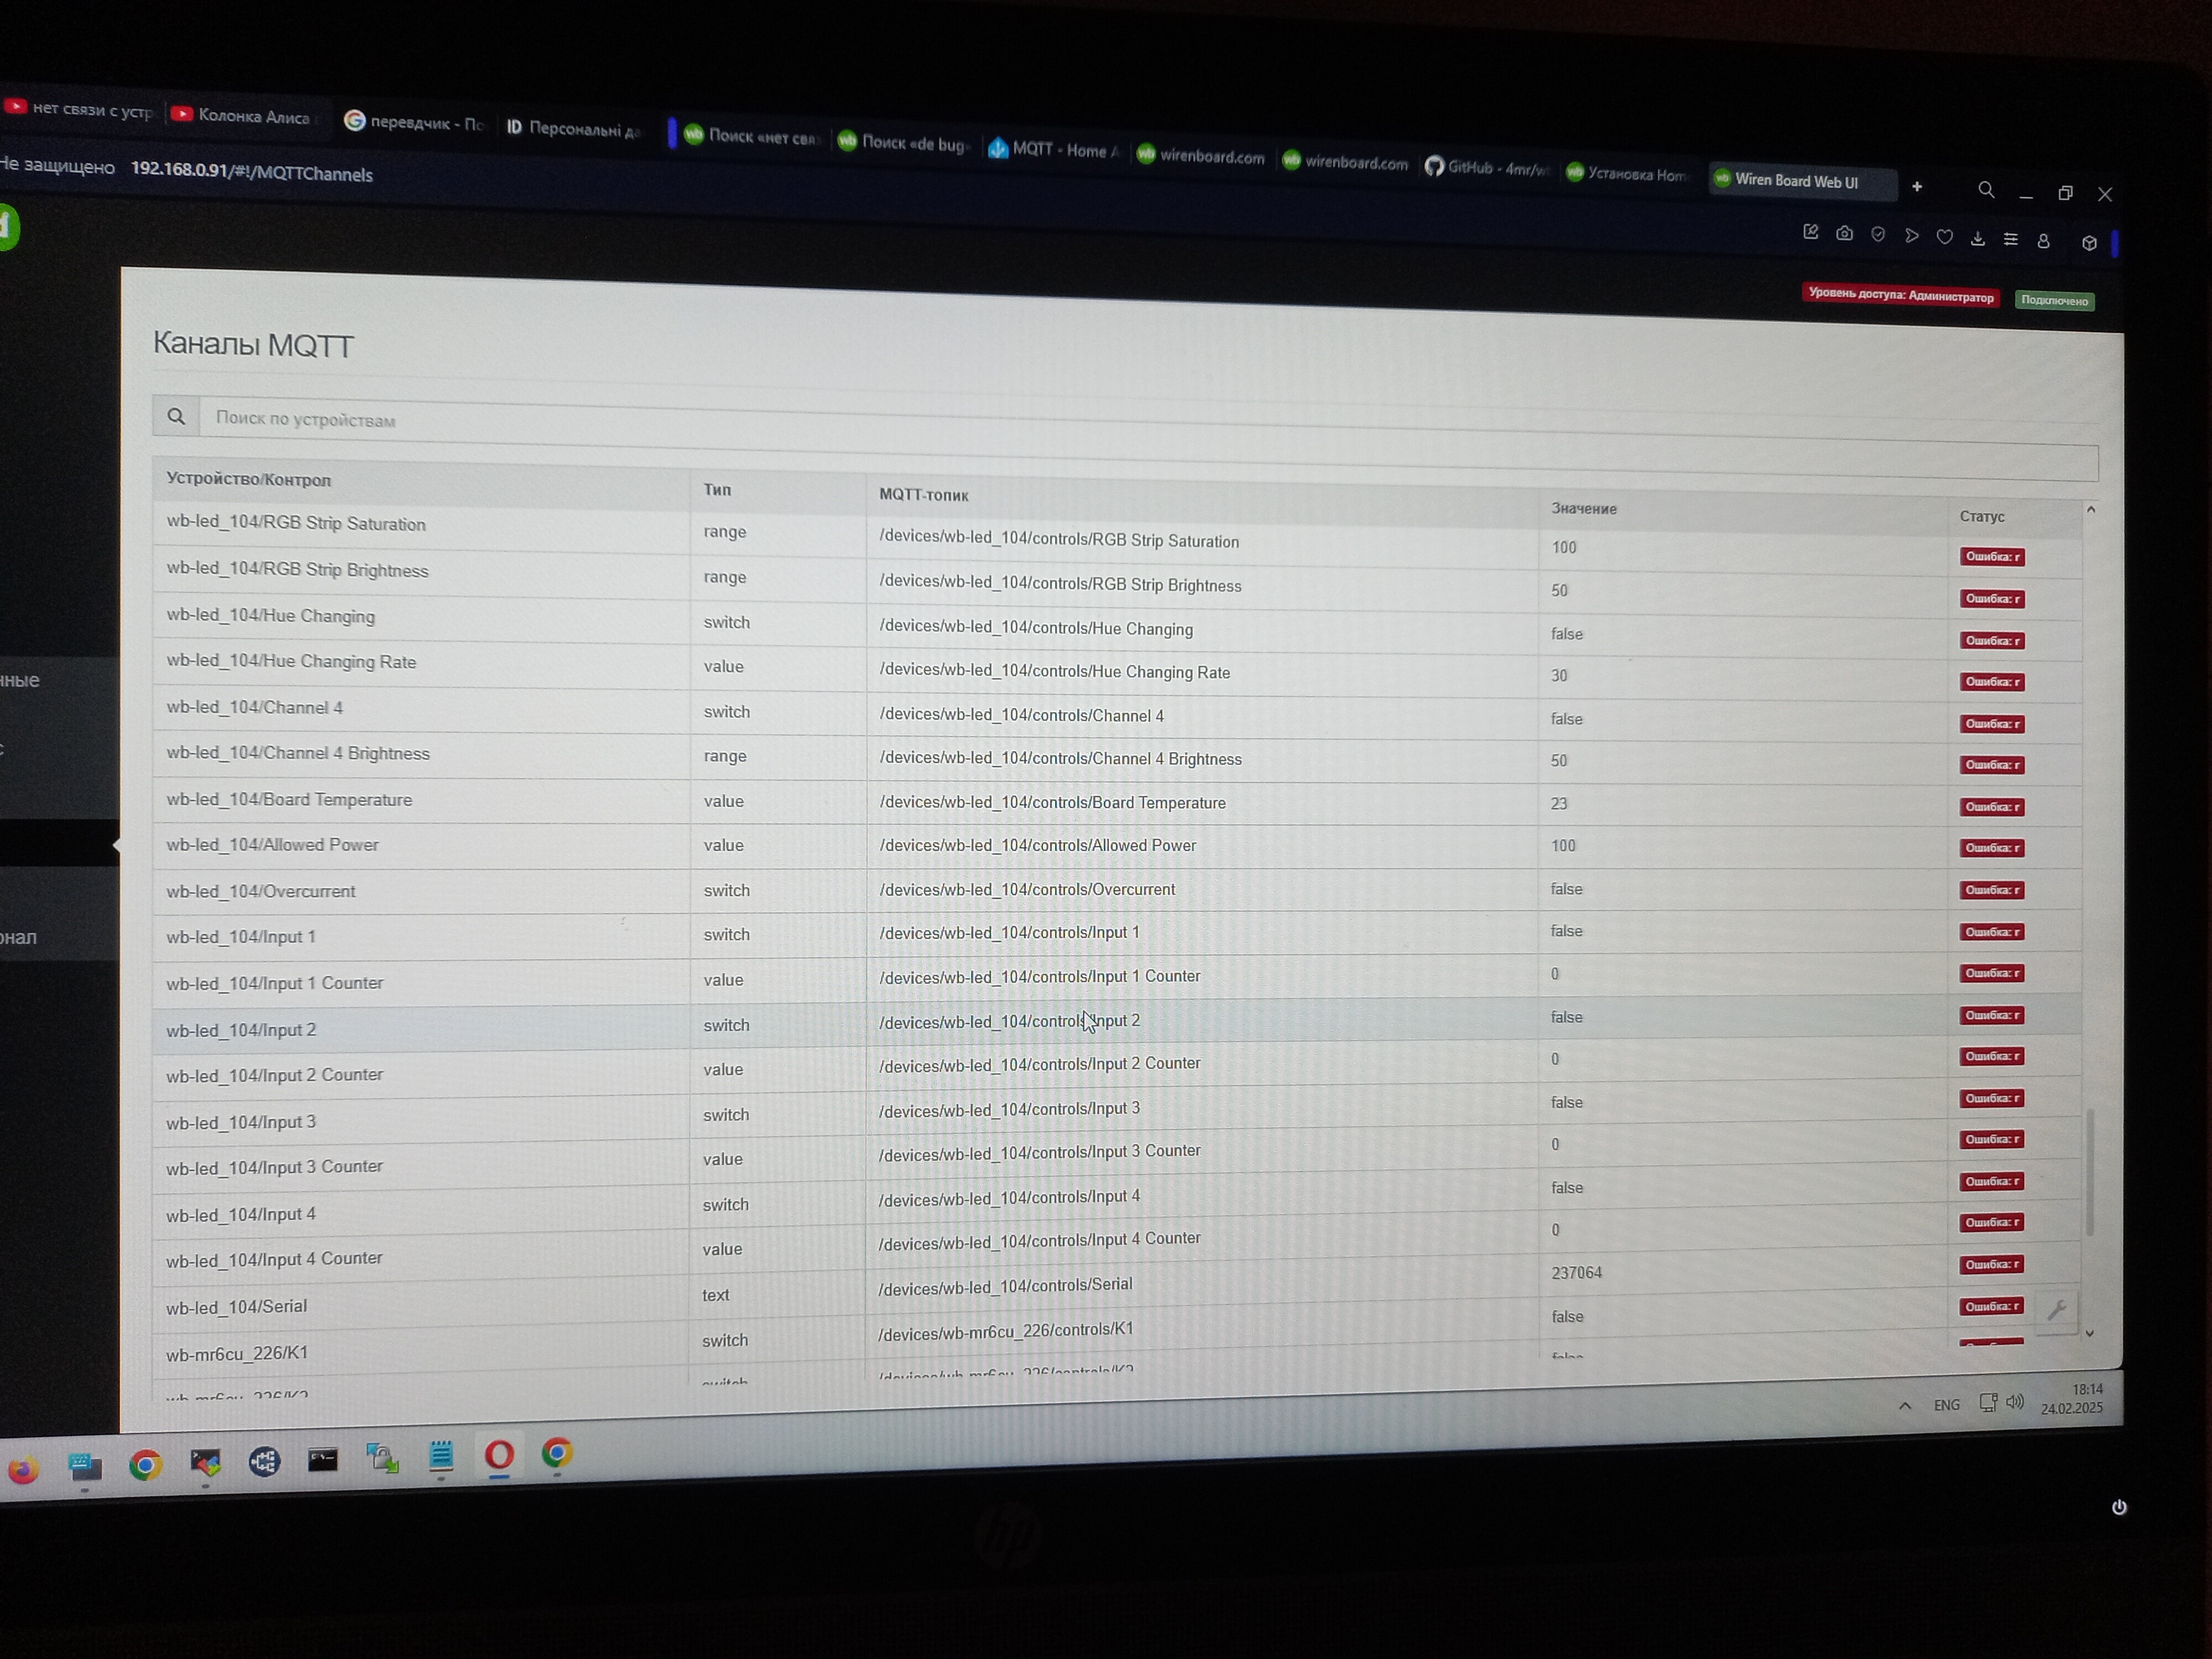Click the volume speaker icon in the system tray
Screen dimensions: 2212x1659
pos(2015,1402)
